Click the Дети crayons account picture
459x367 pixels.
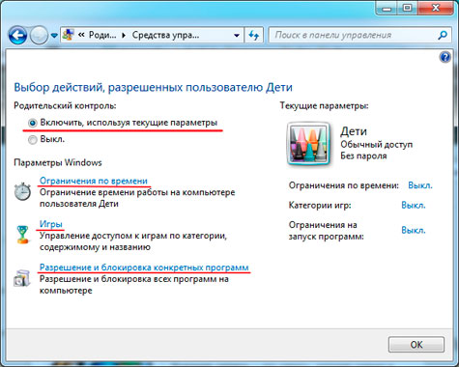click(308, 144)
